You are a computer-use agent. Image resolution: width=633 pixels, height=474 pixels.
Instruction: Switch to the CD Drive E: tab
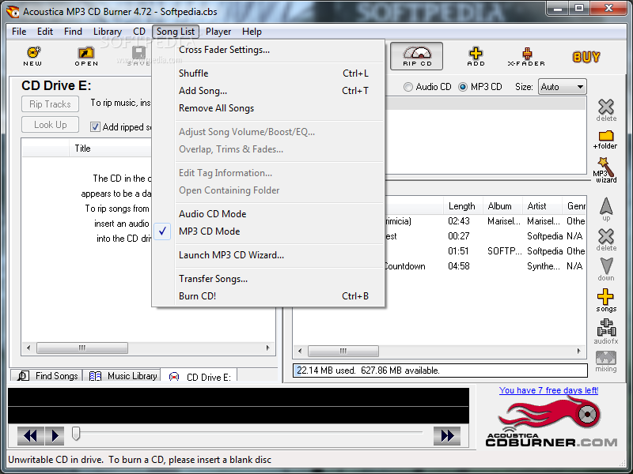tap(199, 376)
